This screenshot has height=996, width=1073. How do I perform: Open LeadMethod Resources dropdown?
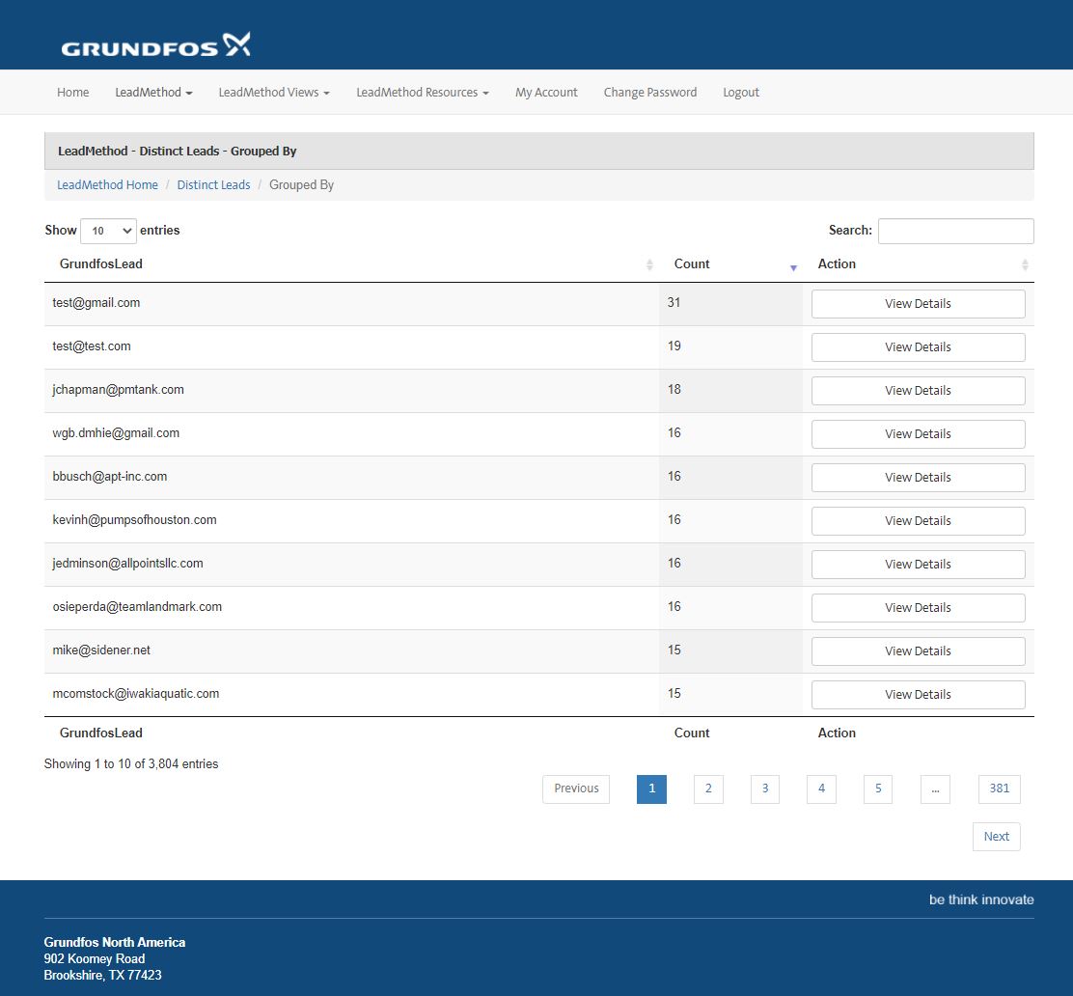[x=423, y=93]
